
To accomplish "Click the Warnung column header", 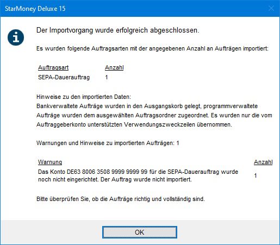I will tap(50, 162).
